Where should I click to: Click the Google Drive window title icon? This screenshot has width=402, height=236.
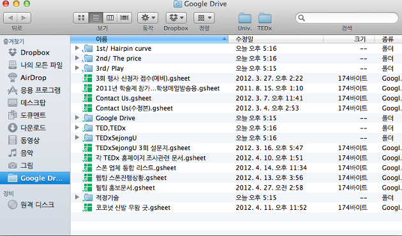coord(177,4)
